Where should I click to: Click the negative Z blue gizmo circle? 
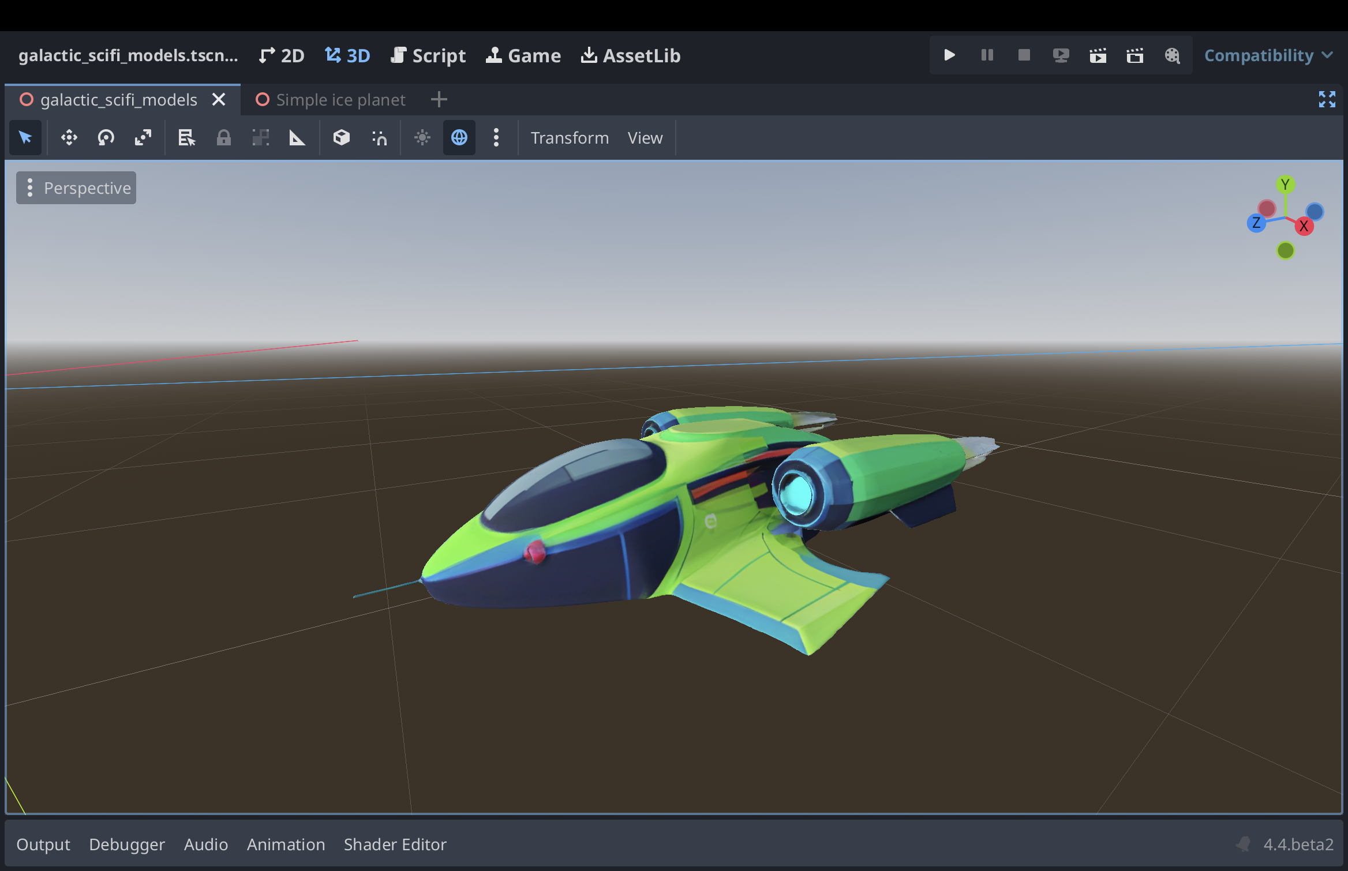click(x=1315, y=212)
